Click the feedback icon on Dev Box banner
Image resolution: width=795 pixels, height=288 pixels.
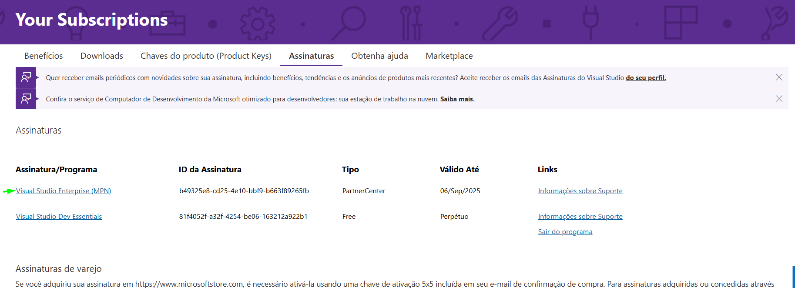pos(26,99)
